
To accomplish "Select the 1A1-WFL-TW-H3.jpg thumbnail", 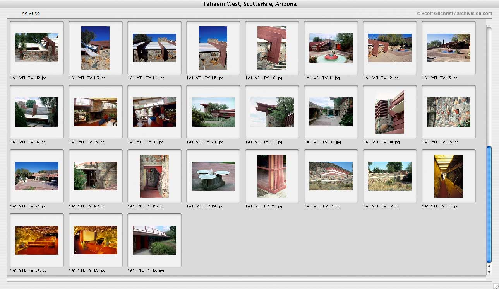I will point(95,48).
